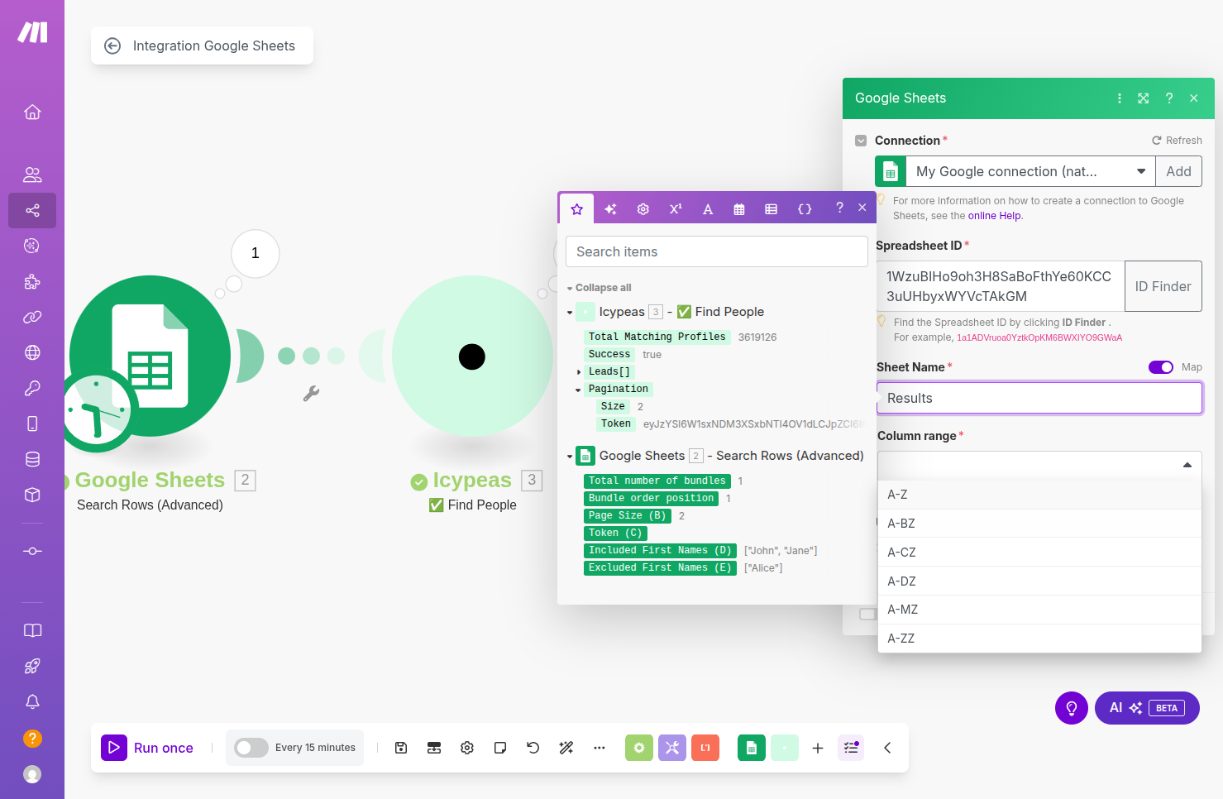
Task: Turn off the Sheet Name Map toggle
Action: click(1161, 367)
